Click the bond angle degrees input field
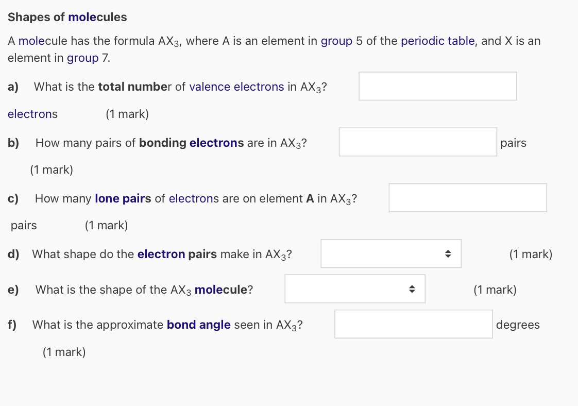 [x=413, y=324]
